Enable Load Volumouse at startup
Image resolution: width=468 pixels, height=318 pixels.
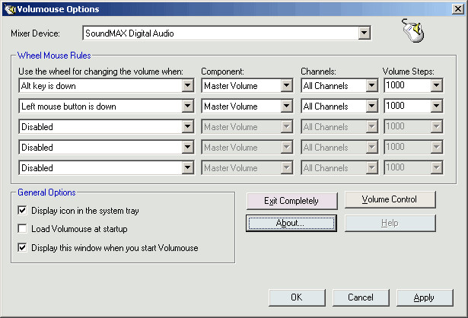point(22,229)
